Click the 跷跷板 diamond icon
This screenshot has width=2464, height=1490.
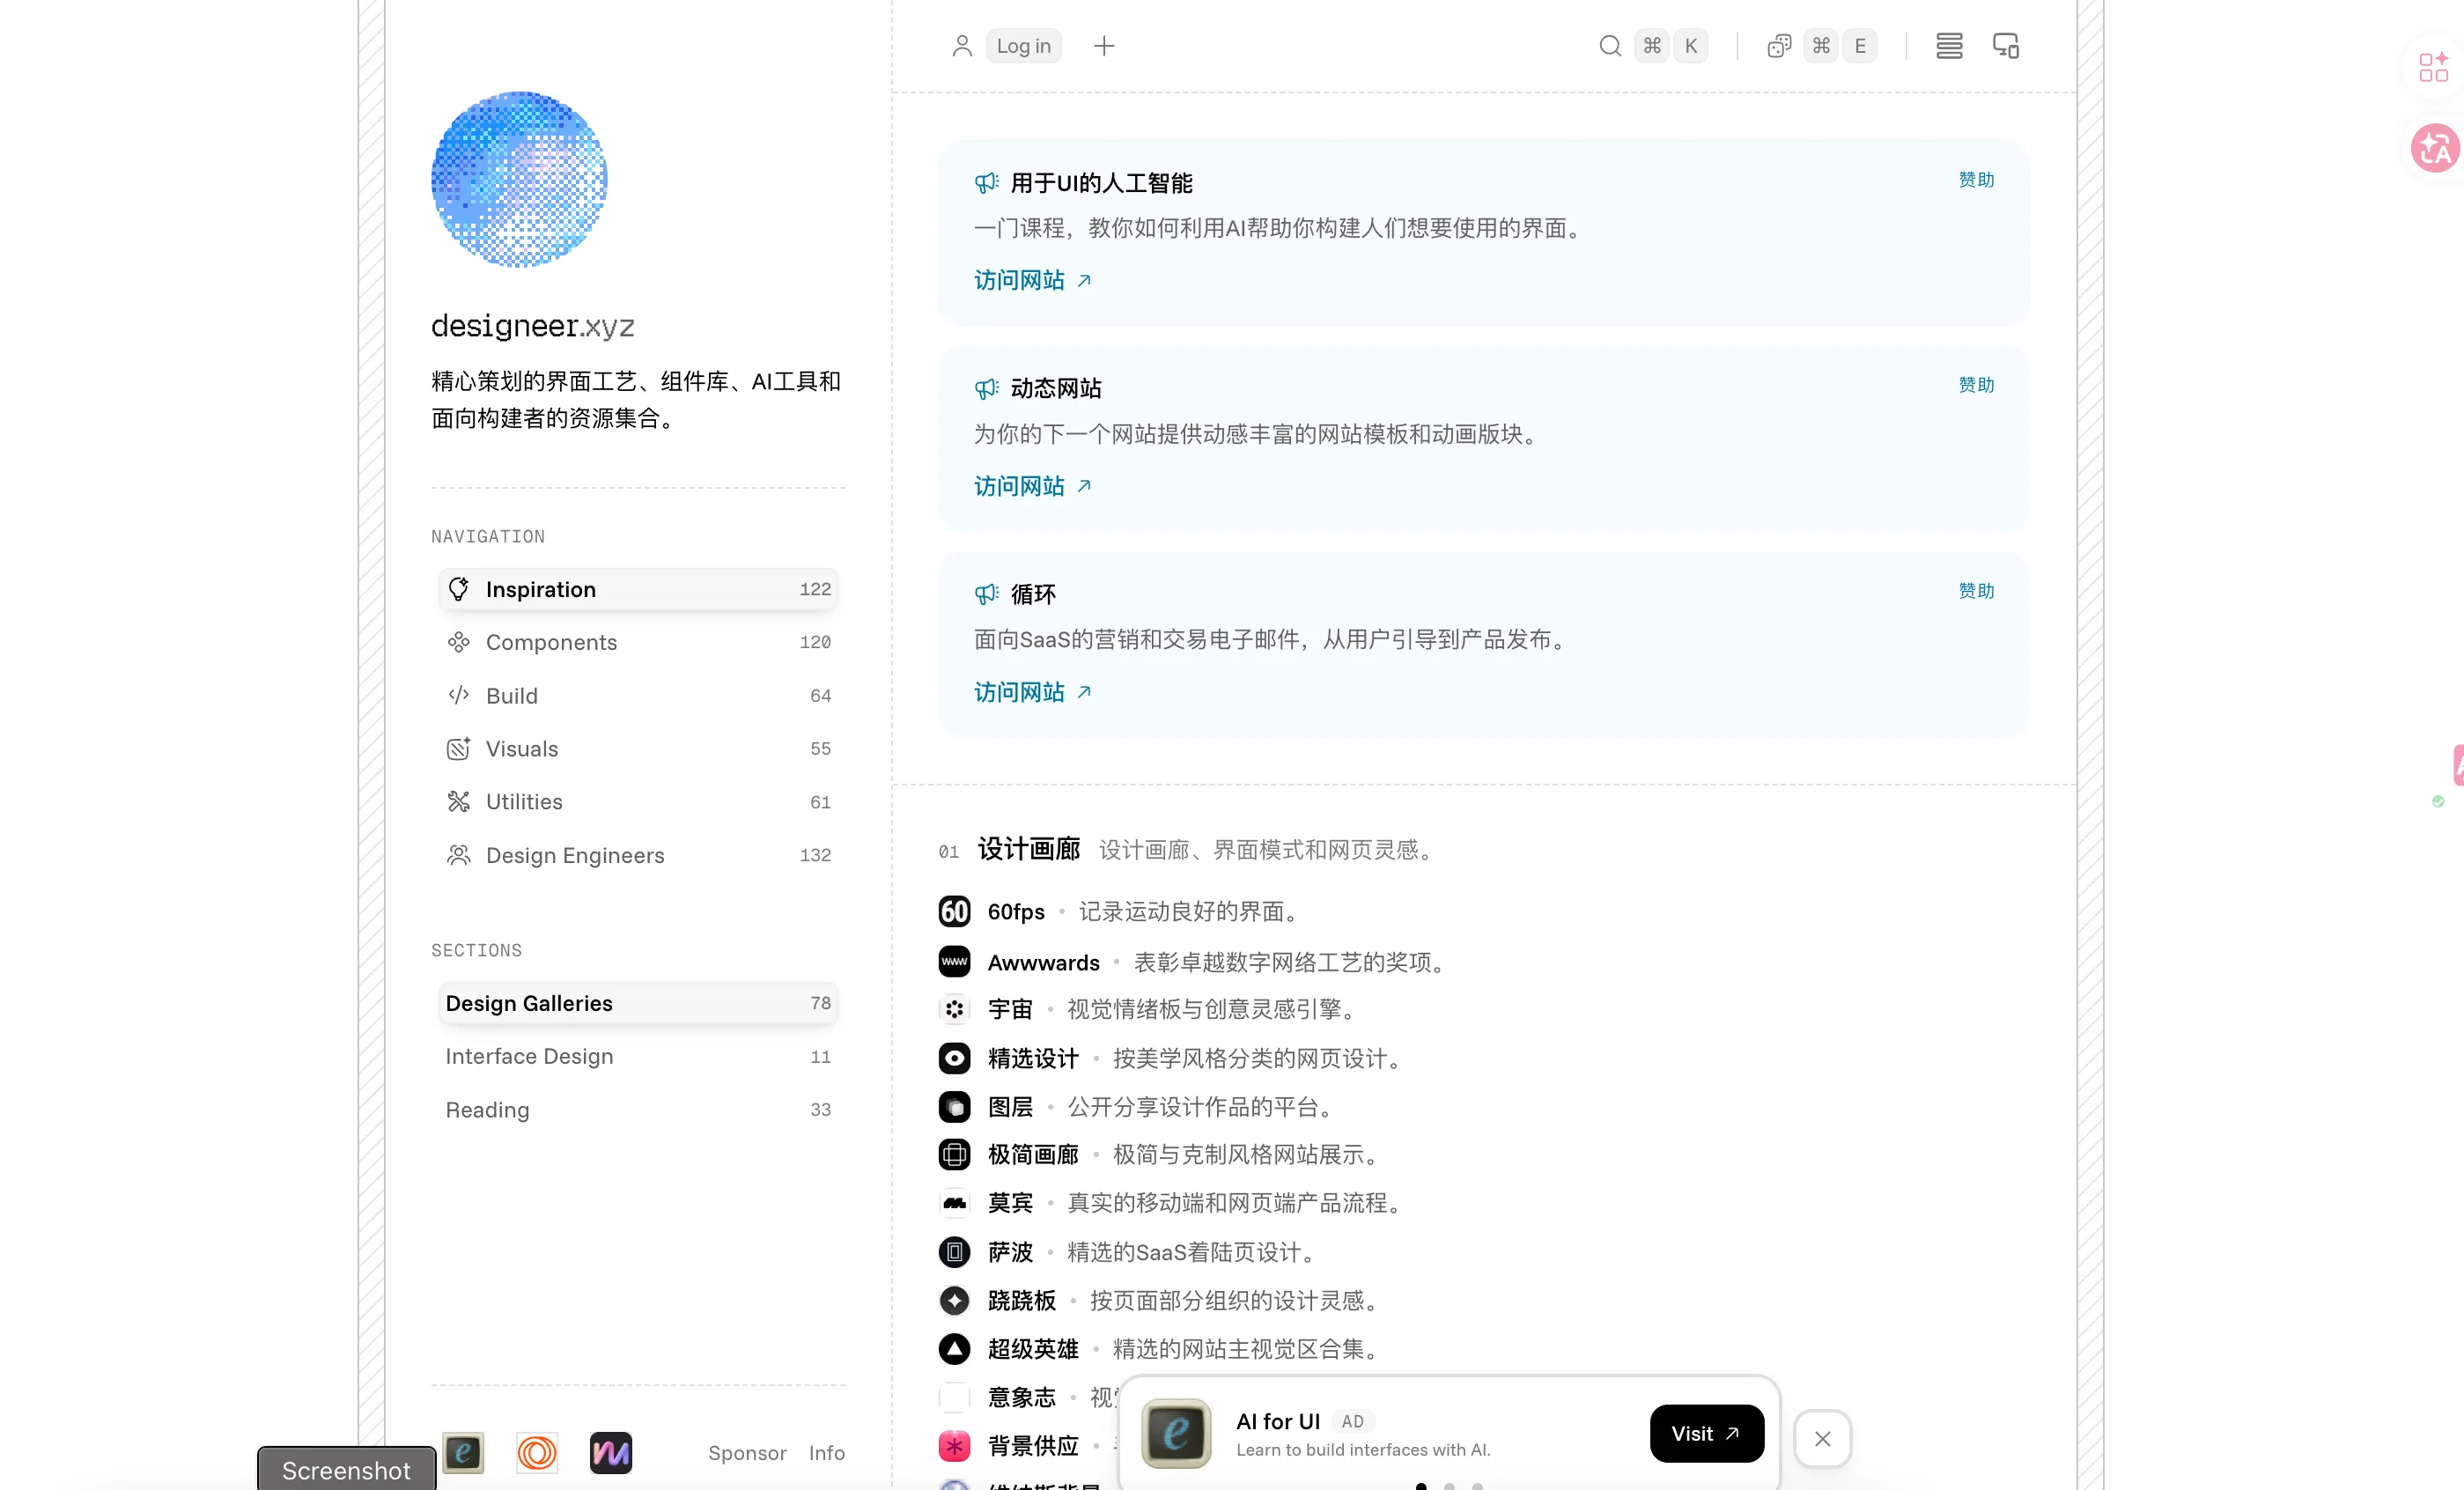click(x=954, y=1300)
